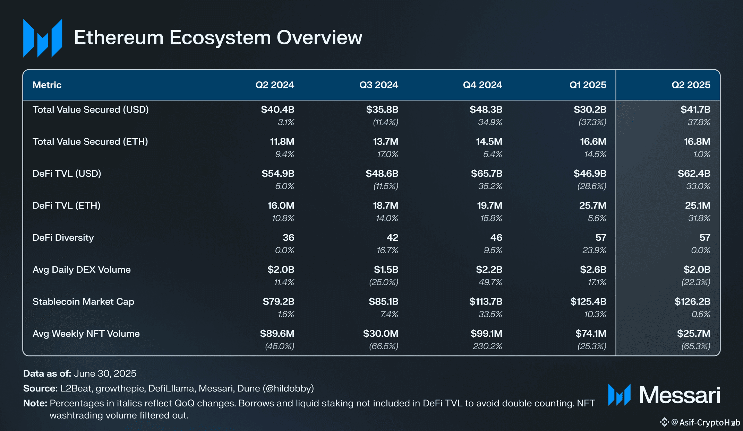Click the Stablecoin Market Cap row label

[83, 301]
